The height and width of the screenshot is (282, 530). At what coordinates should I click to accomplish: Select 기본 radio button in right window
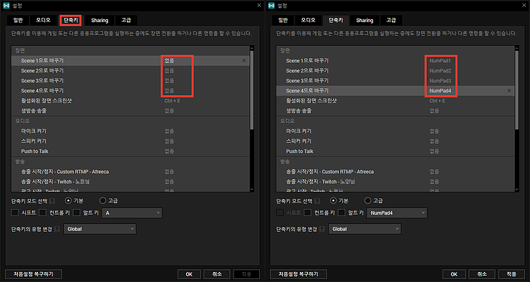tap(333, 200)
